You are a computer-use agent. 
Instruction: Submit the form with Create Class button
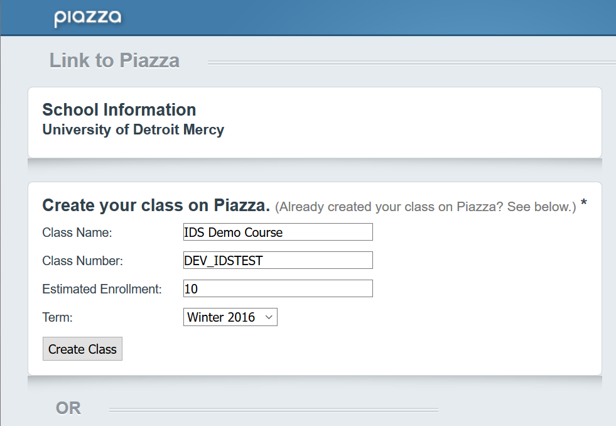pos(82,349)
